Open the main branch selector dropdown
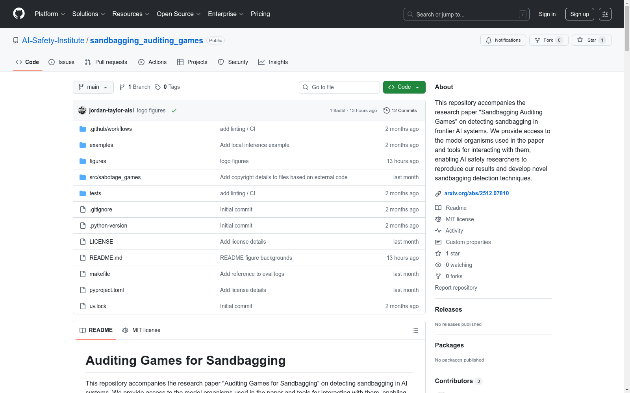Image resolution: width=630 pixels, height=393 pixels. pyautogui.click(x=93, y=87)
